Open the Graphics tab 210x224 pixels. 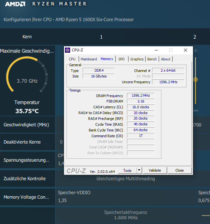(137, 59)
